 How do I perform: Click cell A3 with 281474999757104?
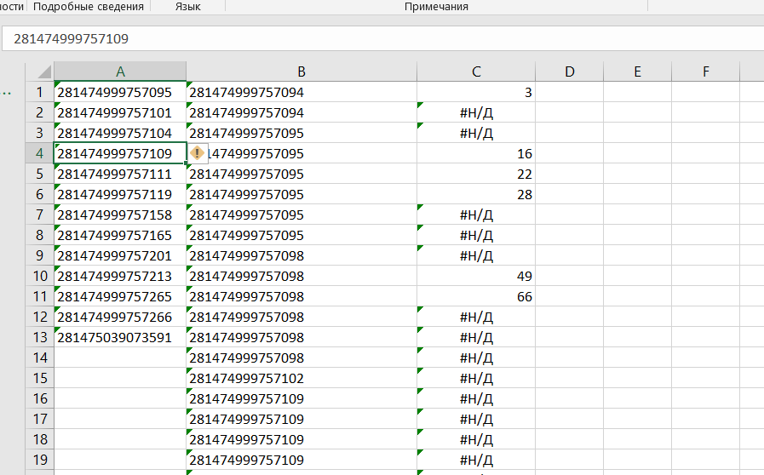coord(120,133)
